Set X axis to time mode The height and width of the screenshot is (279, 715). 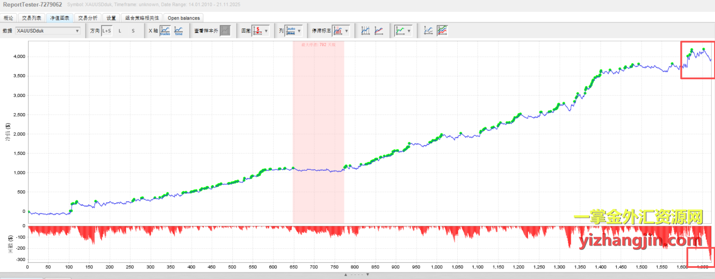point(178,31)
